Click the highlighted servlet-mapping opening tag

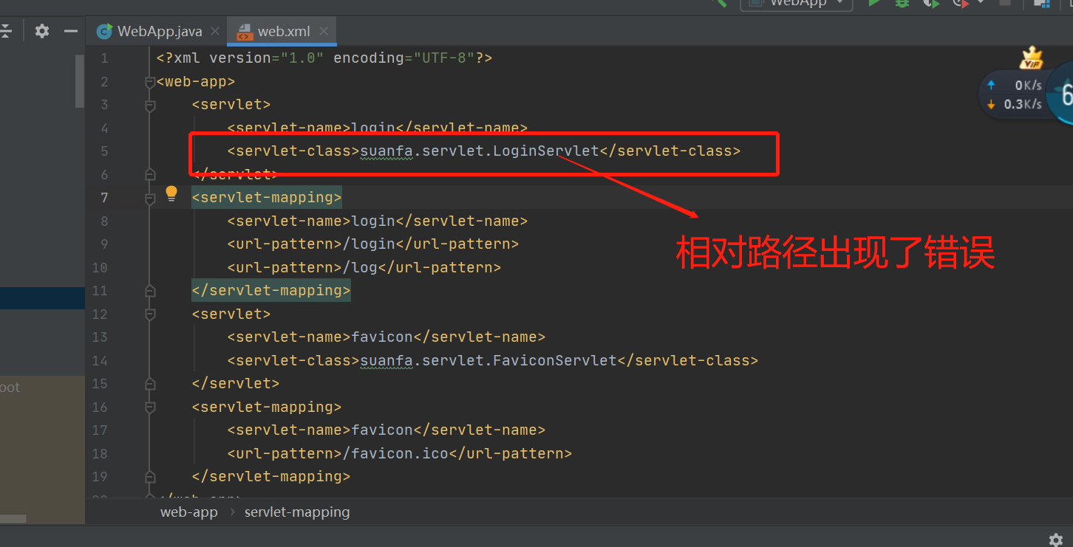tap(267, 197)
